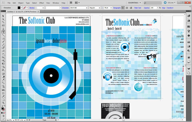Select the Gradient tool in toolbox
192x122 pixels.
pos(3,77)
